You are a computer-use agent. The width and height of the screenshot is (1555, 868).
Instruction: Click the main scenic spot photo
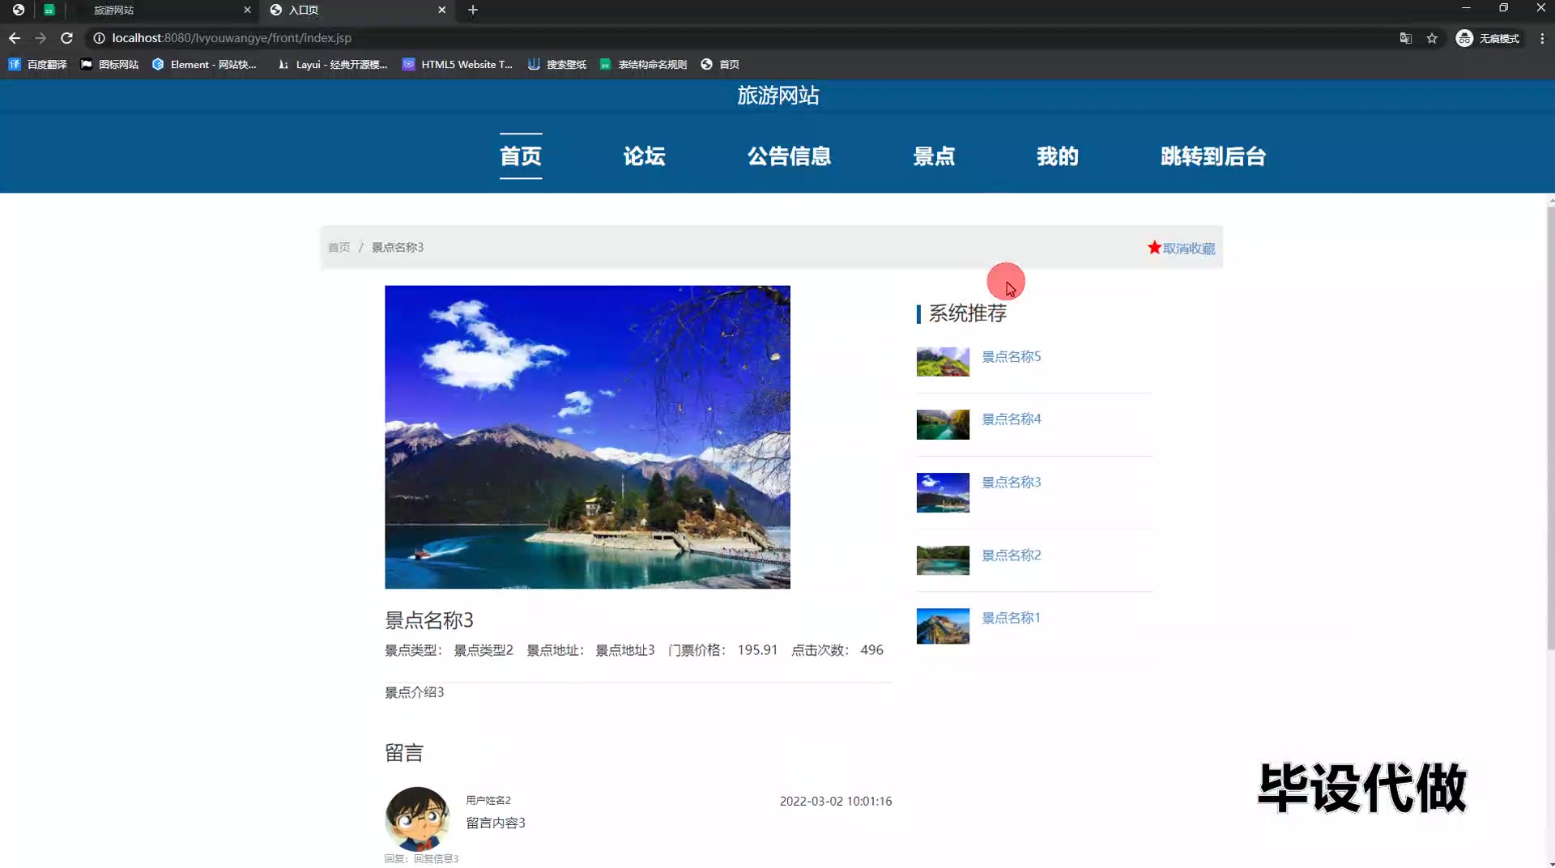pos(587,436)
